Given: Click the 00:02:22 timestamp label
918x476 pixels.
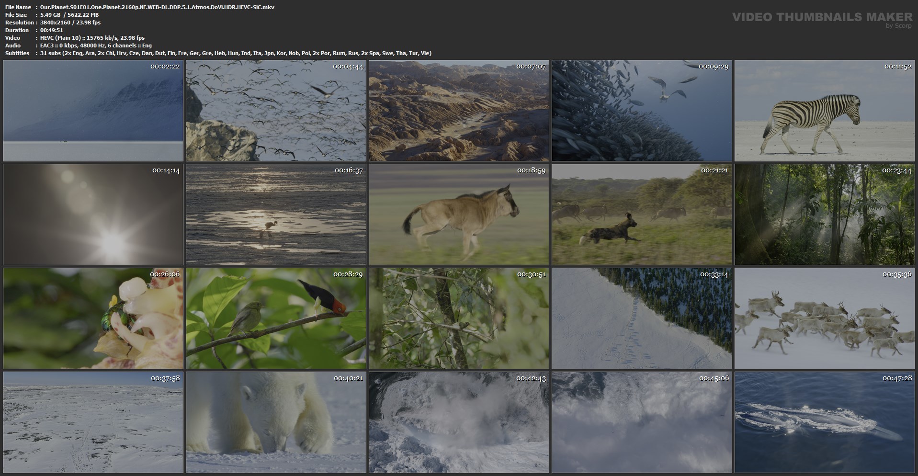Looking at the screenshot, I should (x=165, y=67).
